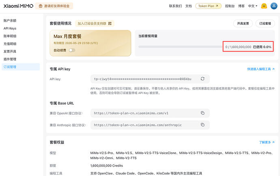Click the Max 月度套餐 plan card title

[x=67, y=36]
